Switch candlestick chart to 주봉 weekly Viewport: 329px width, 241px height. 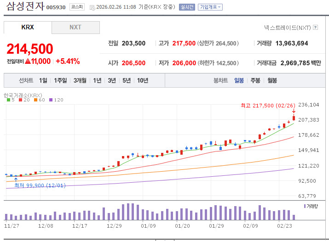point(255,80)
